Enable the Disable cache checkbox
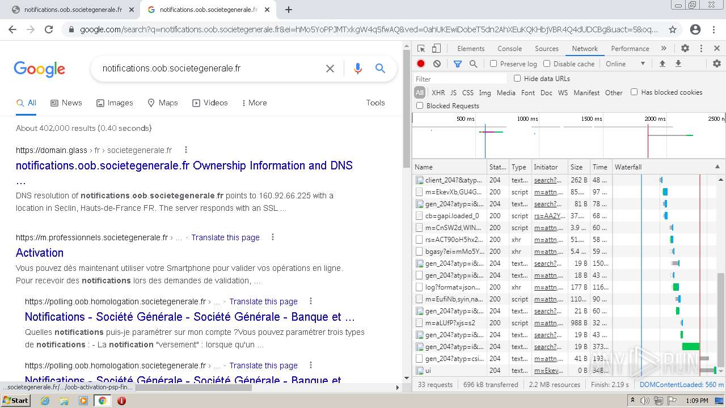This screenshot has height=408, width=726. tap(547, 64)
